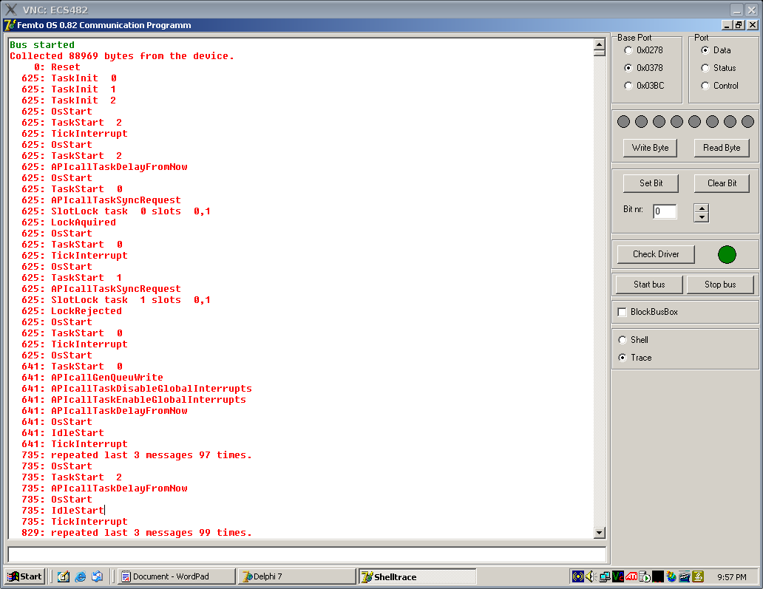Click 'SlotLock task 1 slots 0,1' line
763x589 pixels.
[116, 300]
